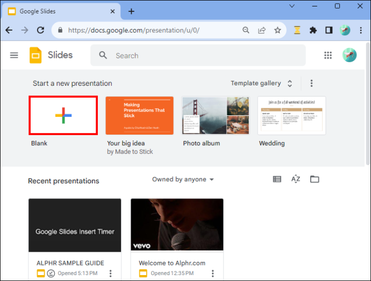The height and width of the screenshot is (281, 371).
Task: View site information lock icon
Action: click(x=60, y=30)
